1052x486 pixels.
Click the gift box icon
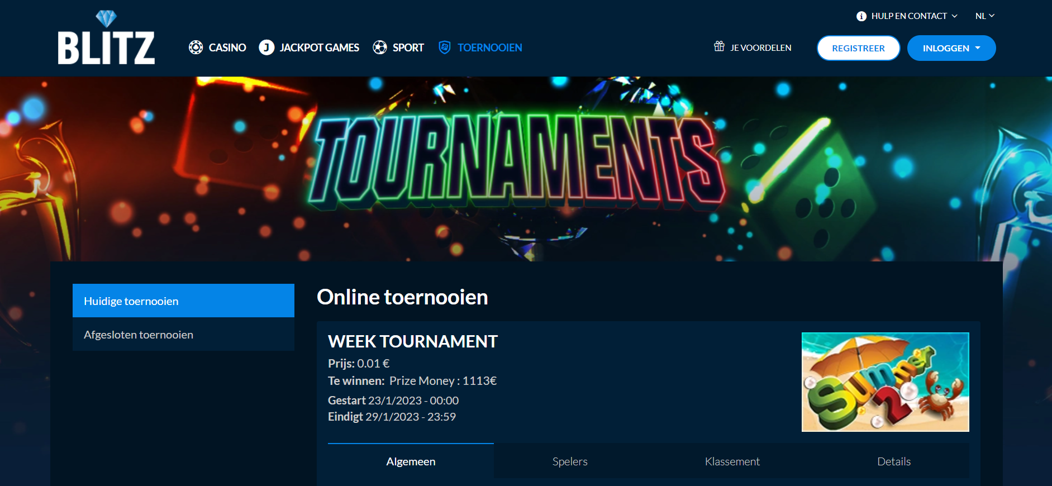point(719,46)
